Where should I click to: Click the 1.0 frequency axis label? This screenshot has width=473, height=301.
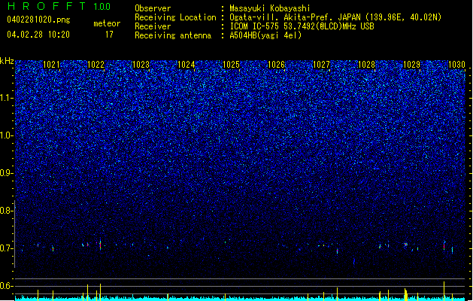[5, 135]
